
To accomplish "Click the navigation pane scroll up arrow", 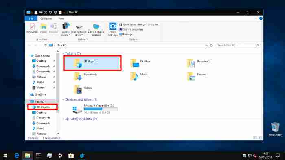I will click(x=58, y=51).
